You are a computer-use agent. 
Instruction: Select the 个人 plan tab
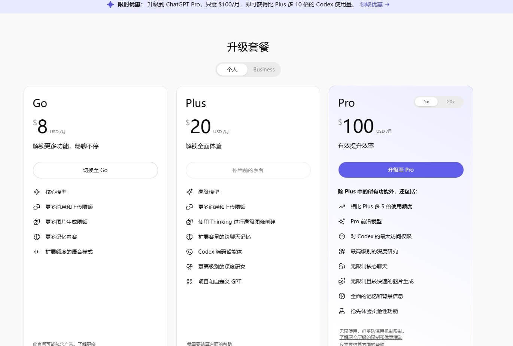232,70
